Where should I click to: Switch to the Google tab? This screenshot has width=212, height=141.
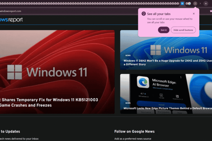[x=189, y=4]
